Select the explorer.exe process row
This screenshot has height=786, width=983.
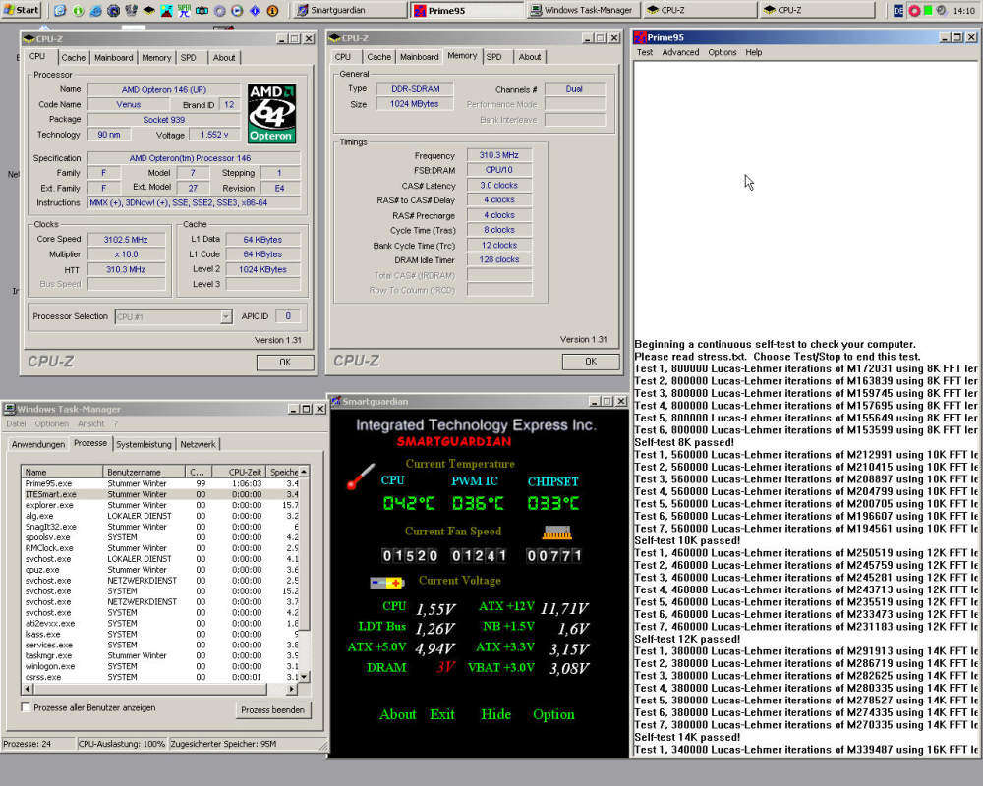[49, 505]
